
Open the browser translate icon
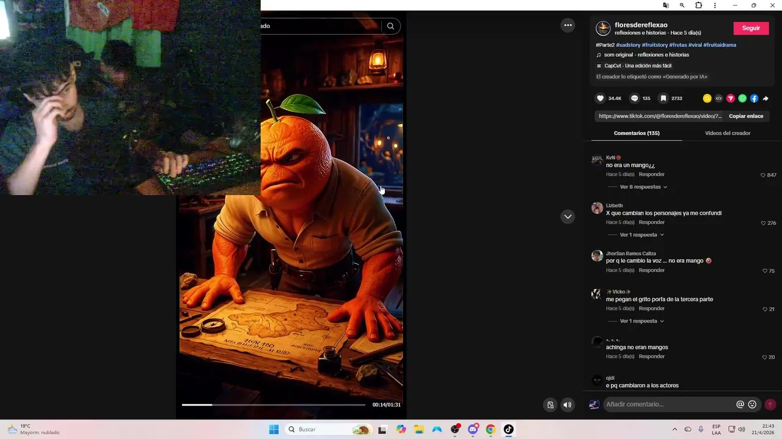pyautogui.click(x=666, y=5)
